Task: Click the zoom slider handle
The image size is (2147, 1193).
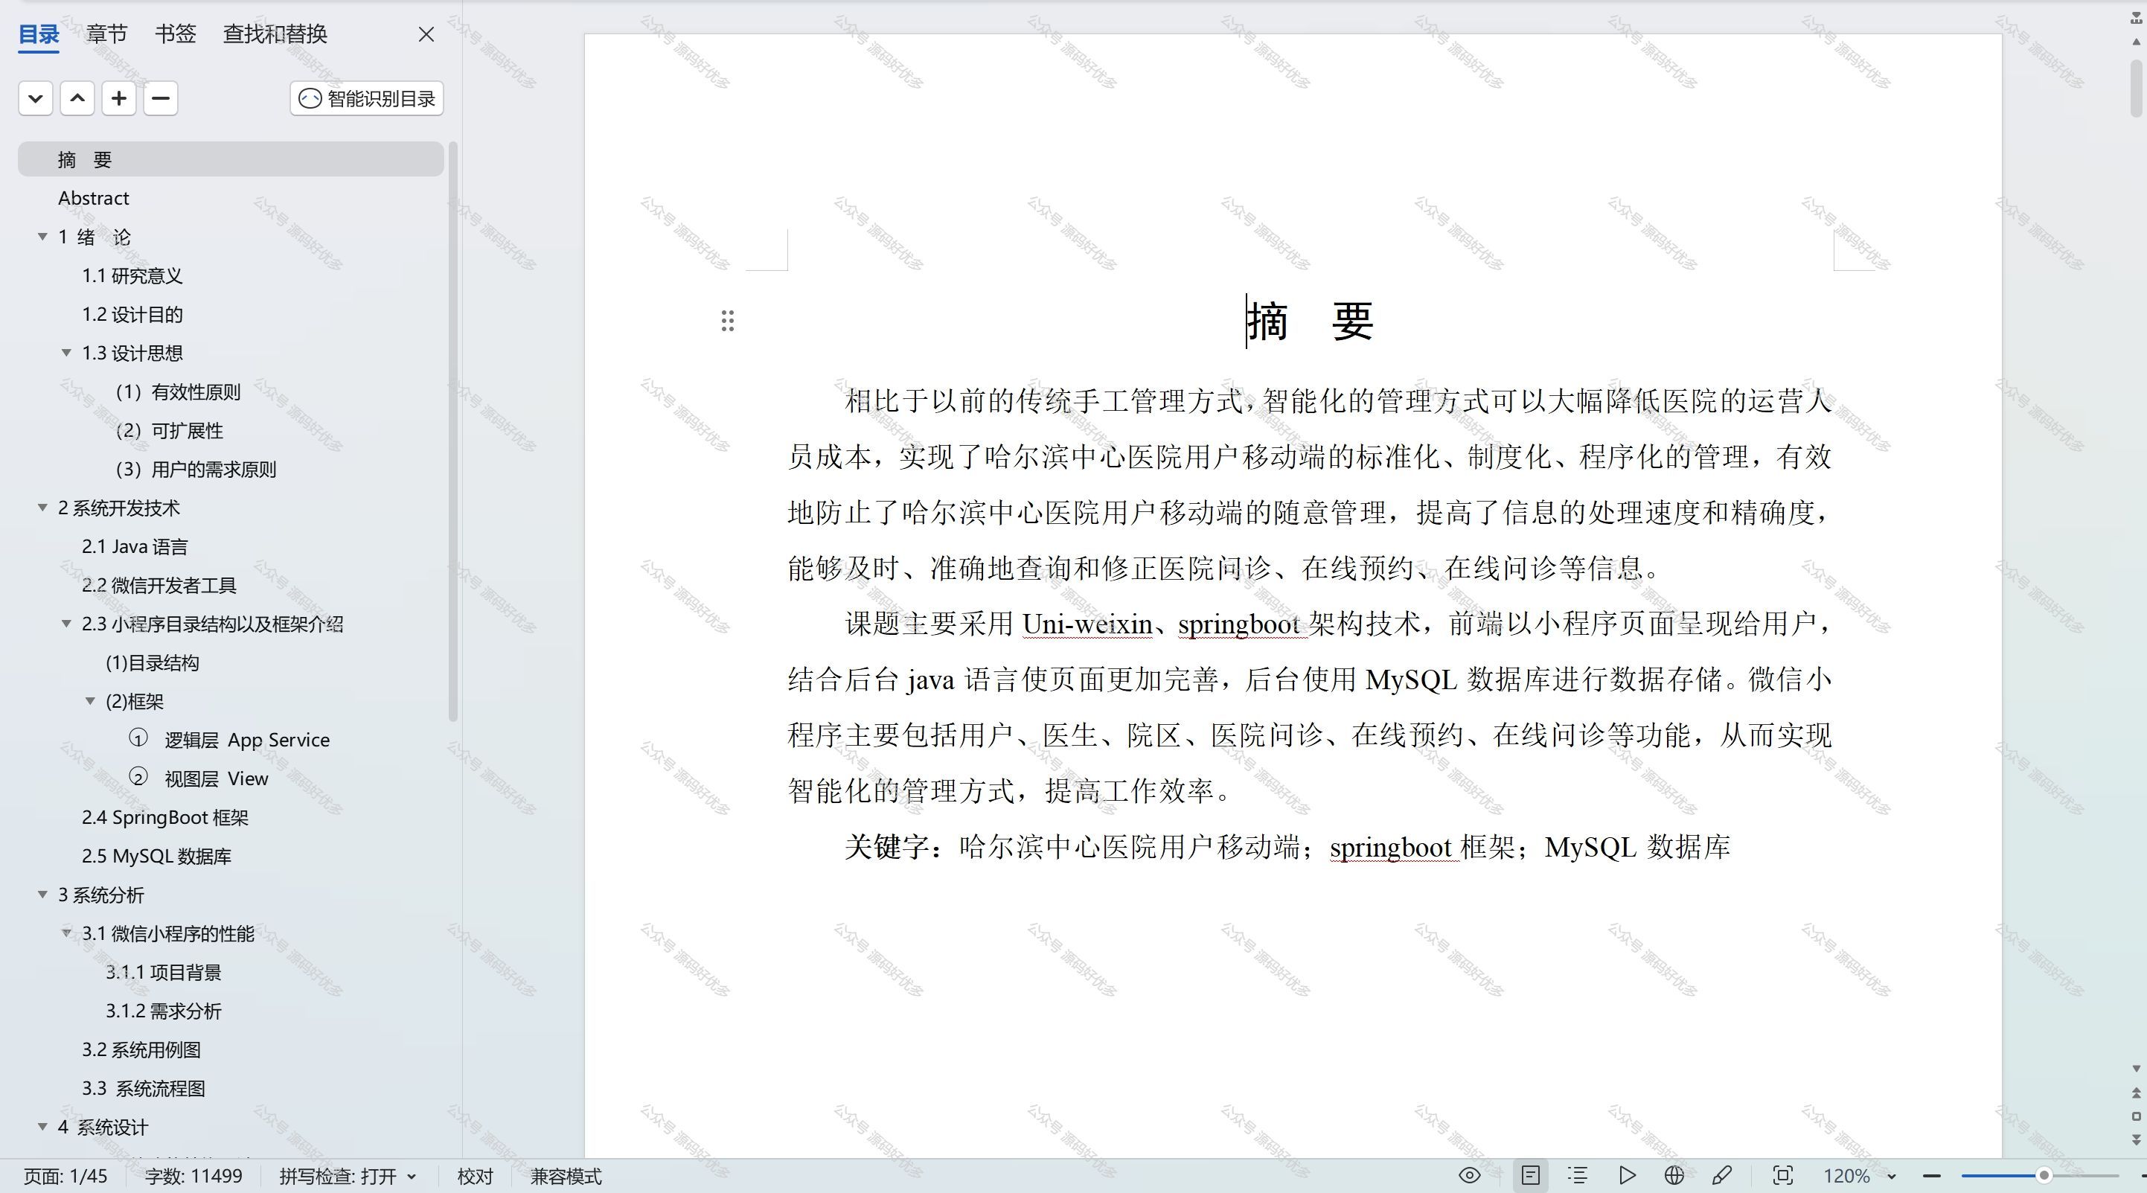Action: coord(2044,1175)
